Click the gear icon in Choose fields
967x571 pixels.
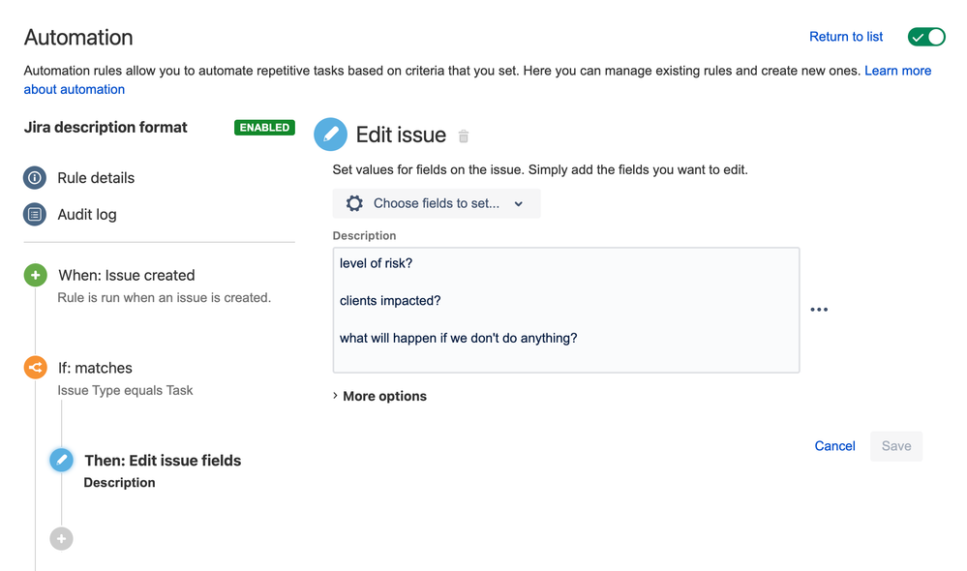tap(354, 203)
